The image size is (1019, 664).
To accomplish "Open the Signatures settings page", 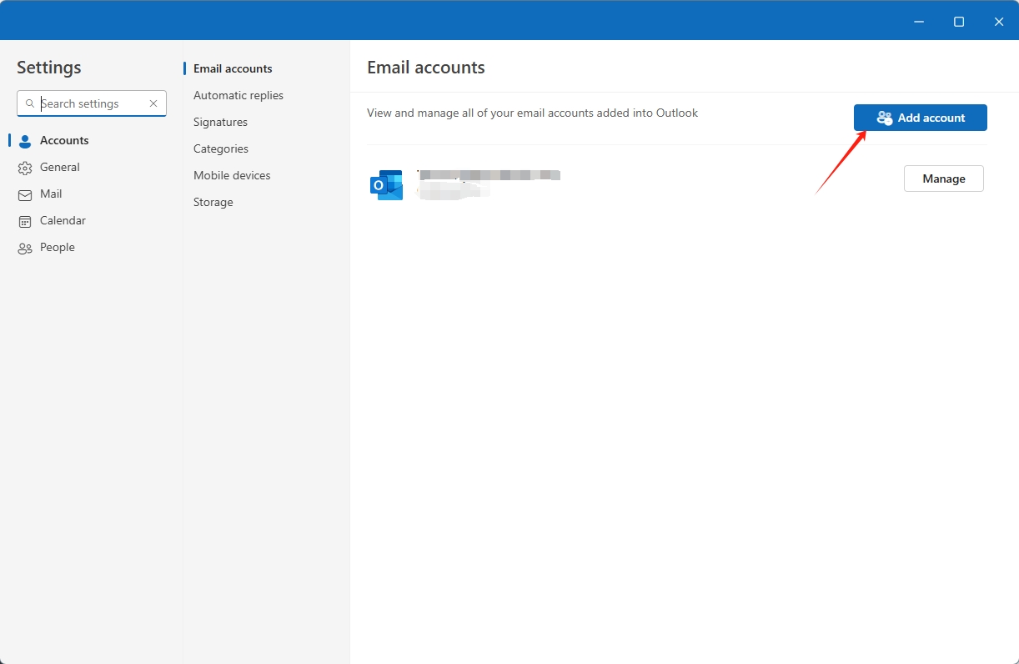I will [220, 122].
